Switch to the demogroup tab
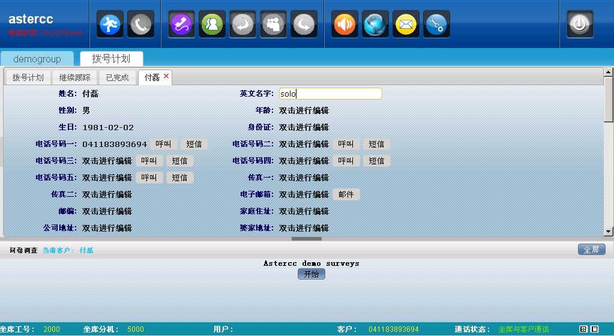Image resolution: width=614 pixels, height=336 pixels. [x=37, y=59]
